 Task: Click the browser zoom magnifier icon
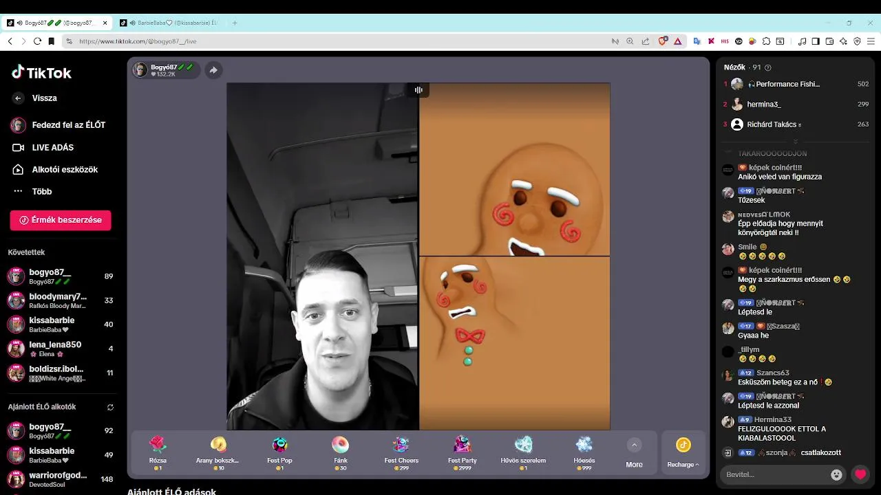(x=630, y=41)
